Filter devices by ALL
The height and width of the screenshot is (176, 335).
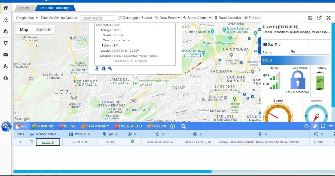coord(21,126)
